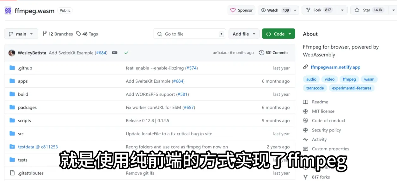Screen dimensions: 397x181
Task: Click the packages folder icon
Action: point(12,107)
